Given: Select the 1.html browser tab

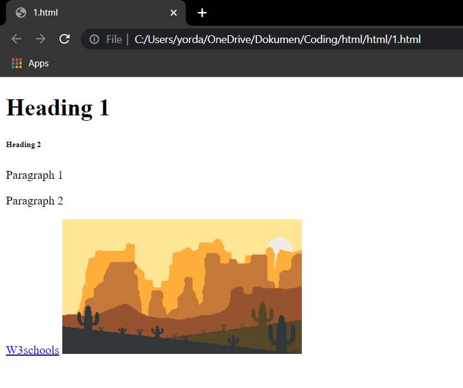Looking at the screenshot, I should [96, 13].
